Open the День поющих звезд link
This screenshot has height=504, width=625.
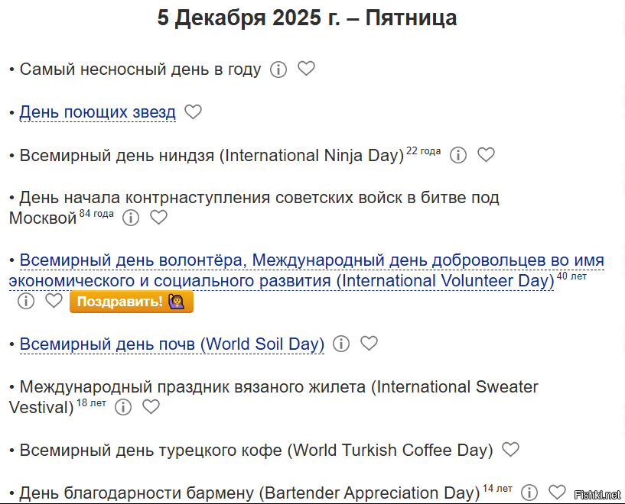(97, 112)
